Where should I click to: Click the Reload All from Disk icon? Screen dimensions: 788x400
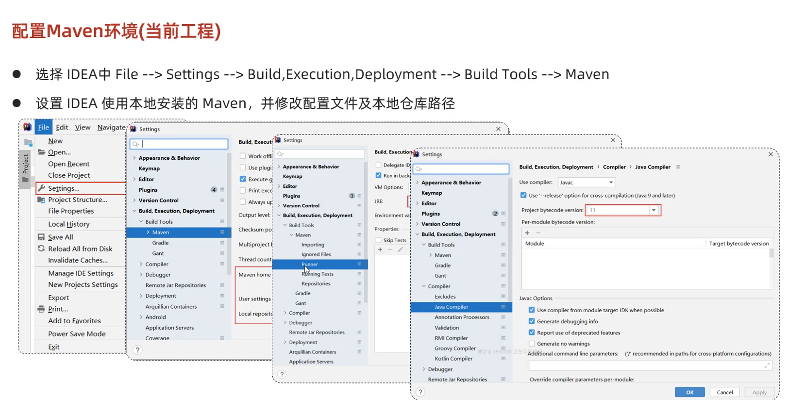point(42,249)
